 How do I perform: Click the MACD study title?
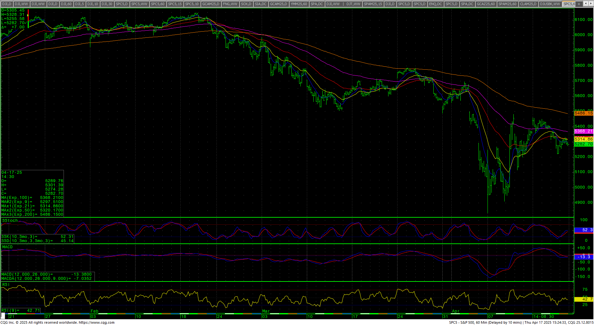click(x=7, y=247)
